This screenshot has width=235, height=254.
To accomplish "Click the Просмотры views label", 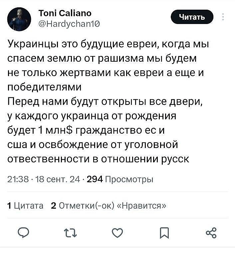I will pyautogui.click(x=129, y=180).
